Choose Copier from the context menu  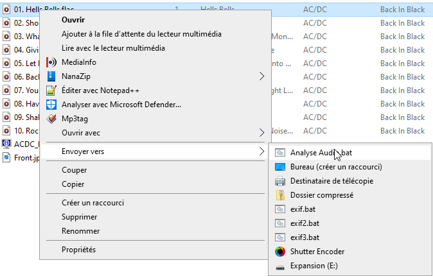(73, 184)
